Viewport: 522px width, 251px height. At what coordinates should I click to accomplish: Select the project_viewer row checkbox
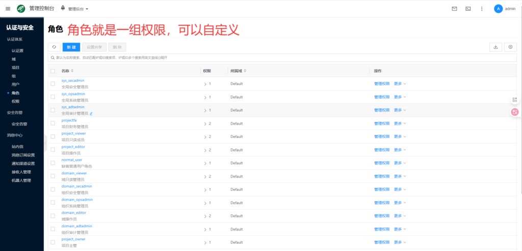pyautogui.click(x=53, y=136)
